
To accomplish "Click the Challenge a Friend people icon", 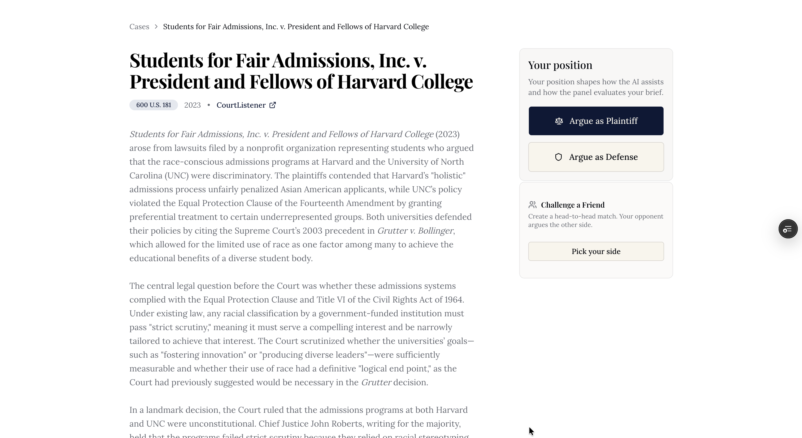I will (x=532, y=205).
